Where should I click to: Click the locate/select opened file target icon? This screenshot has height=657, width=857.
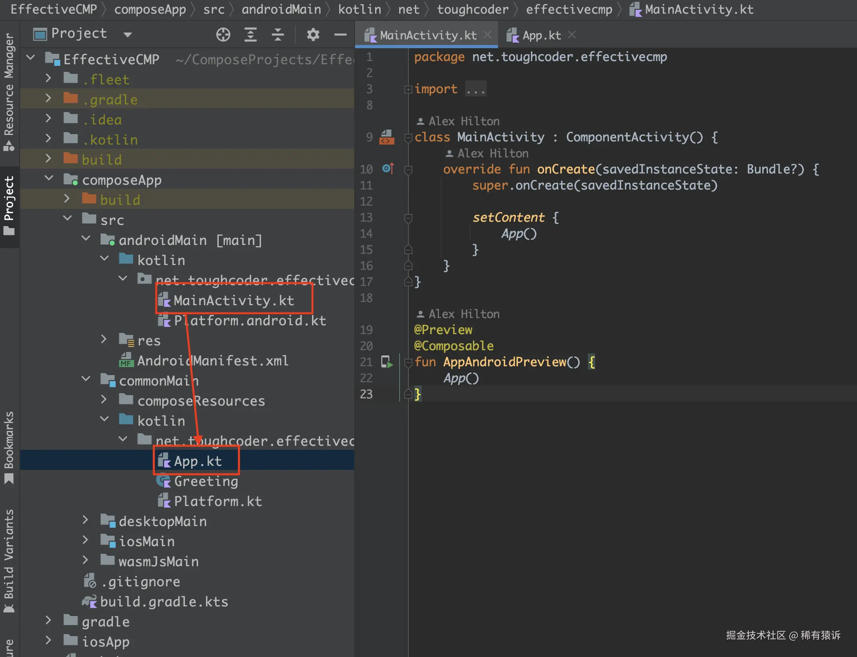223,35
